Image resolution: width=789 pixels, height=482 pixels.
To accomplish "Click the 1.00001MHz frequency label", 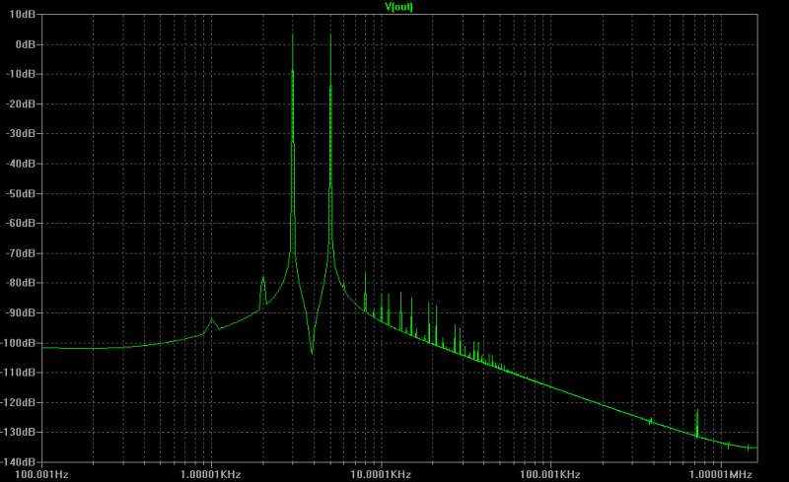I will tap(721, 474).
